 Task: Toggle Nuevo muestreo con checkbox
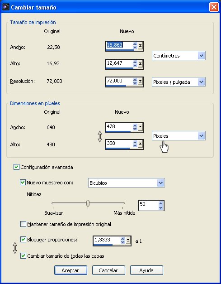click(x=23, y=182)
